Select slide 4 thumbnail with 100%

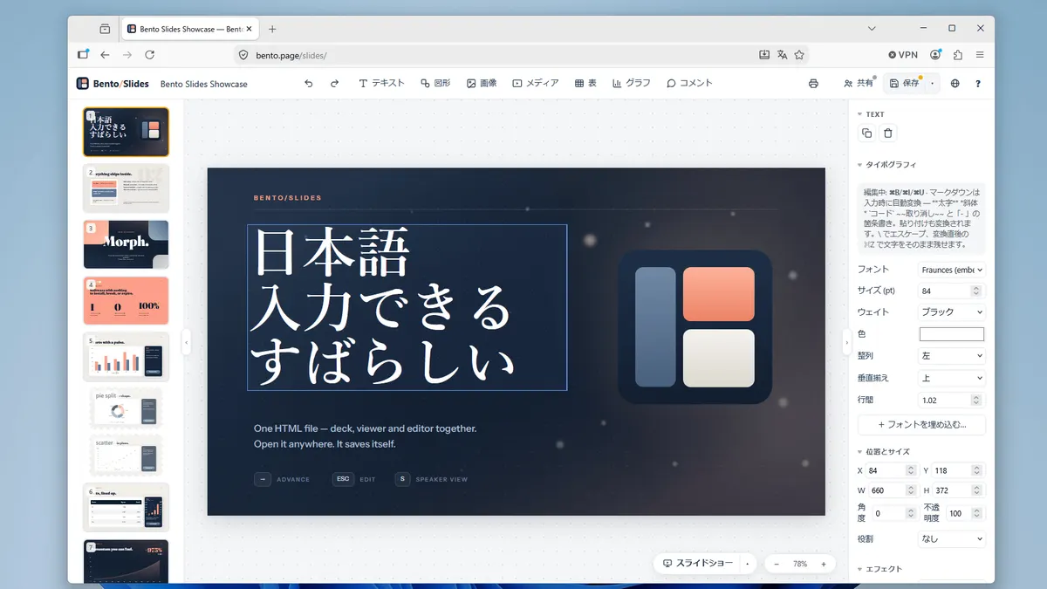(127, 301)
